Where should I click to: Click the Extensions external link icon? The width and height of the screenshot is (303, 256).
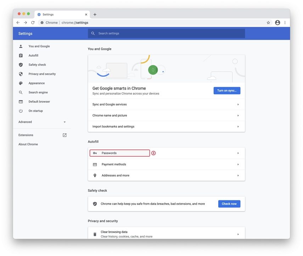click(64, 135)
